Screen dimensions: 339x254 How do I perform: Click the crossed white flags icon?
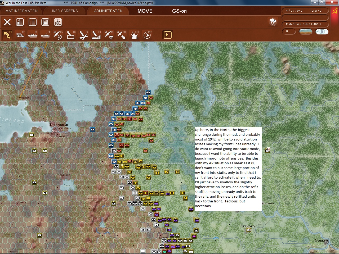(273, 22)
